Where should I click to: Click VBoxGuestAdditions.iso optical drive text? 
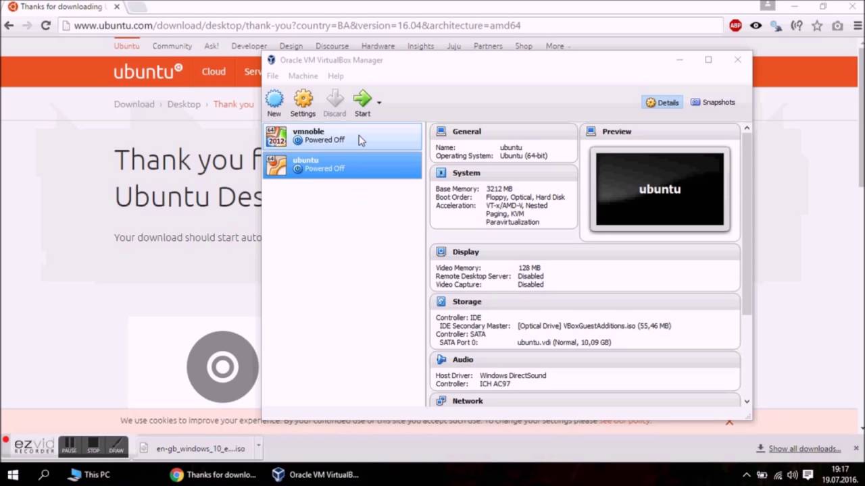(x=594, y=326)
